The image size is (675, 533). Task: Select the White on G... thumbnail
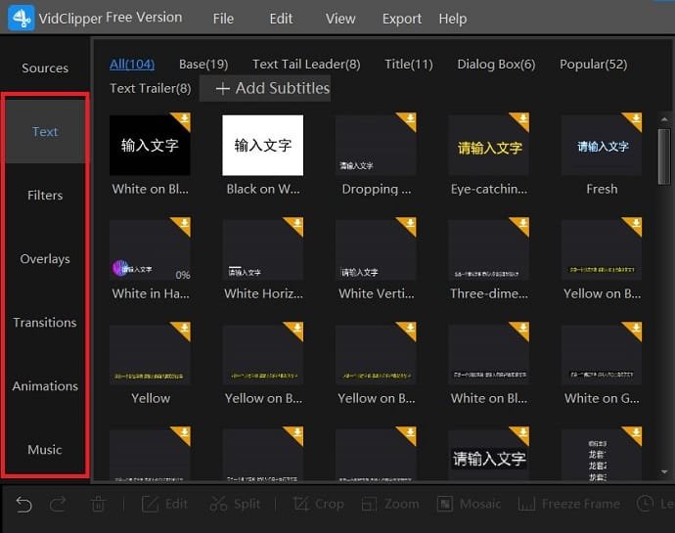[602, 355]
